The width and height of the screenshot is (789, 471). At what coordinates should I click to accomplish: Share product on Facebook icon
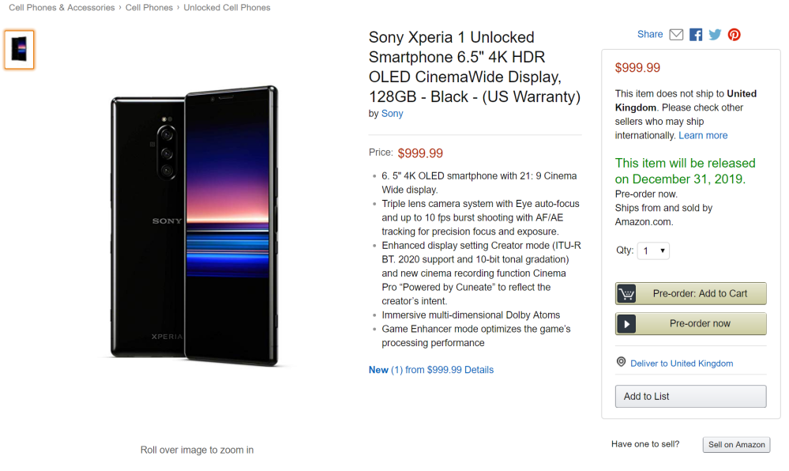[696, 35]
